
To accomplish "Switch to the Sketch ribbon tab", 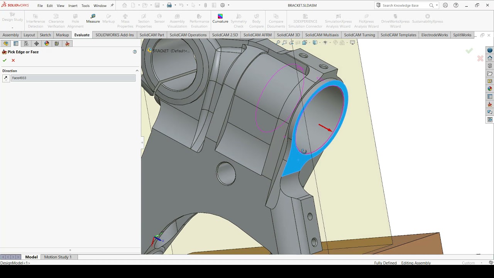I will tap(46, 35).
